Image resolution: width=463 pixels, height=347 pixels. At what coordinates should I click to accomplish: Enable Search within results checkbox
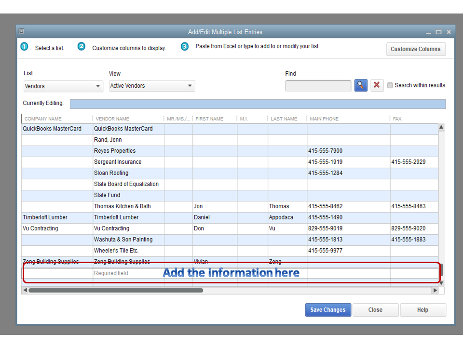coord(390,85)
